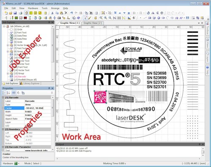The height and width of the screenshot is (167, 211).
Task: Click the red rectangle icon in second toolbar
Action: (x=25, y=18)
